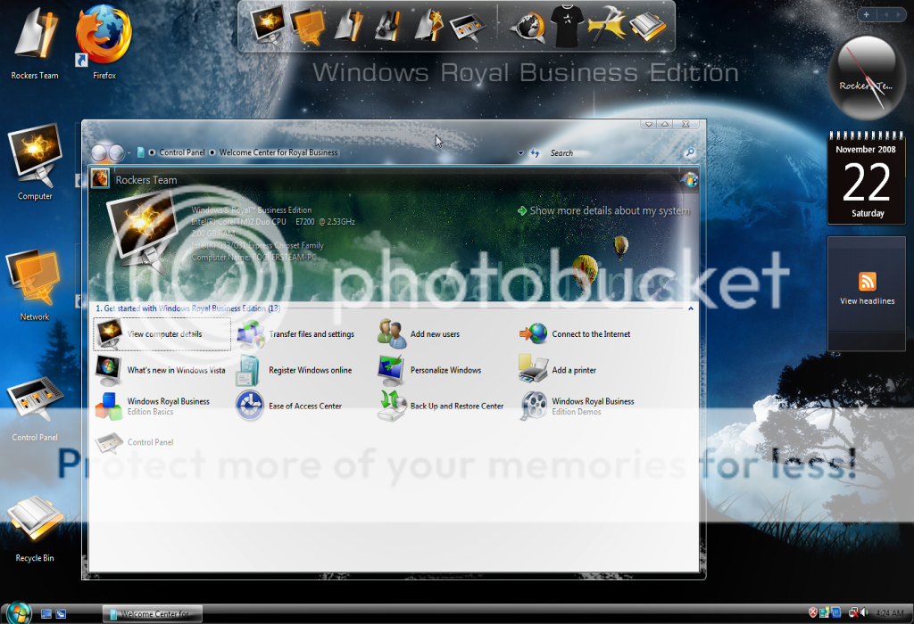
Task: Click View headlines in feed gadget
Action: pyautogui.click(x=868, y=301)
